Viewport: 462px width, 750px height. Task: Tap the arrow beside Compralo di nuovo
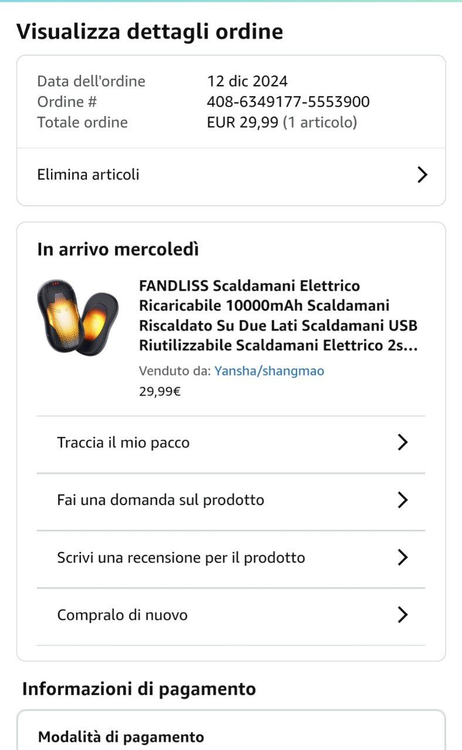pos(402,615)
